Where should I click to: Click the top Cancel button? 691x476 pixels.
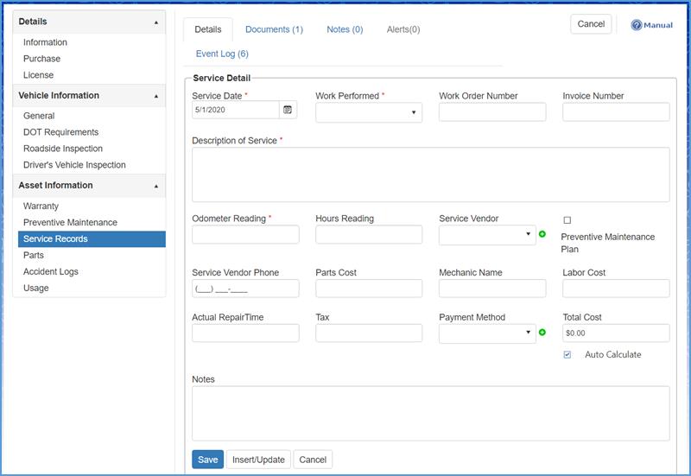[x=591, y=24]
